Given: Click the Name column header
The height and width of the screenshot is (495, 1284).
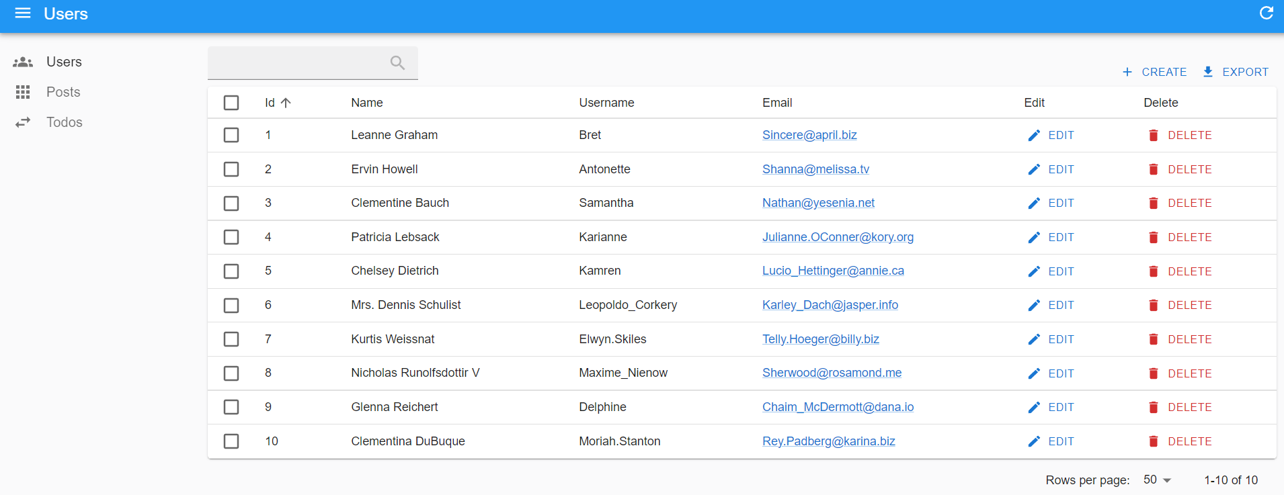Looking at the screenshot, I should click(x=367, y=103).
